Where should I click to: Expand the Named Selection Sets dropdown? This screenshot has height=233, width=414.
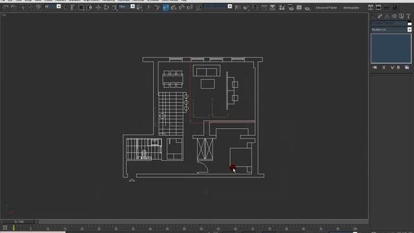click(x=230, y=6)
